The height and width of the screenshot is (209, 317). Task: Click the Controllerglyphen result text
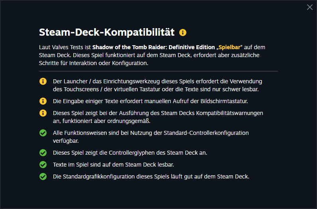tap(130, 152)
